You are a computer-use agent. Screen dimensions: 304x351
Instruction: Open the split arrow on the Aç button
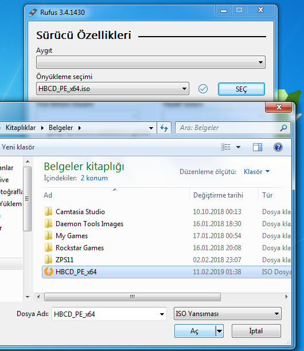pyautogui.click(x=220, y=331)
